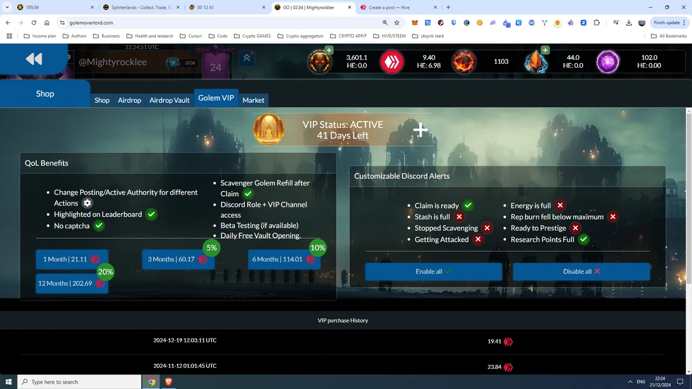
Task: Toggle Stash is full alert
Action: [x=459, y=217]
